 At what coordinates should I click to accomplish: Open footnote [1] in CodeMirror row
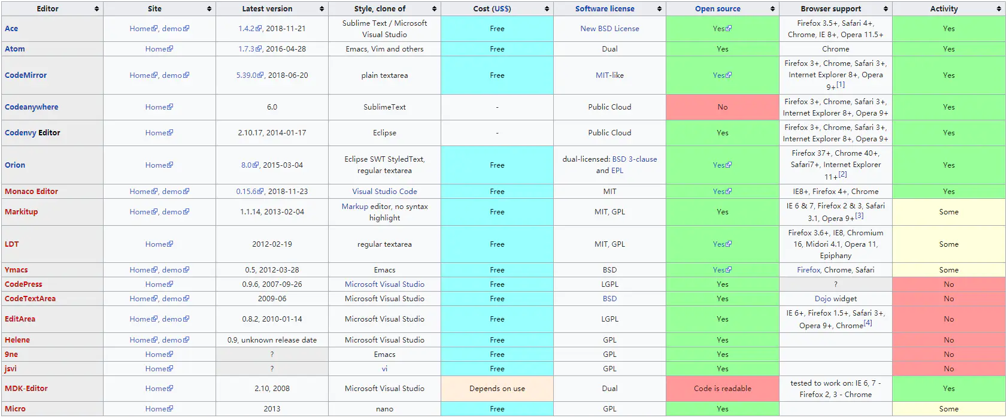click(841, 84)
